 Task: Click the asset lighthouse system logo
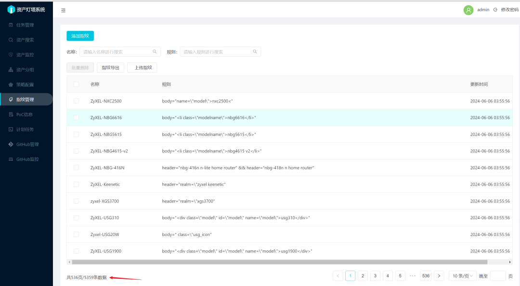[11, 10]
